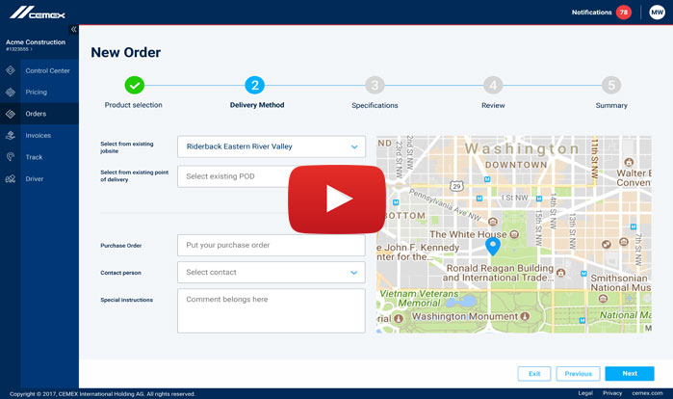Open Track menu item

tap(34, 157)
